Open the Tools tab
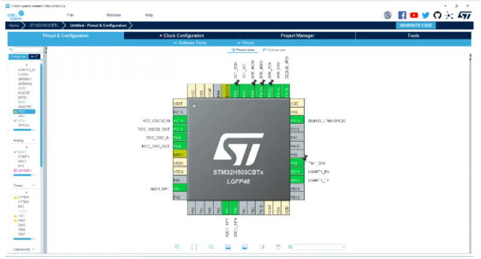The width and height of the screenshot is (481, 259). [413, 35]
